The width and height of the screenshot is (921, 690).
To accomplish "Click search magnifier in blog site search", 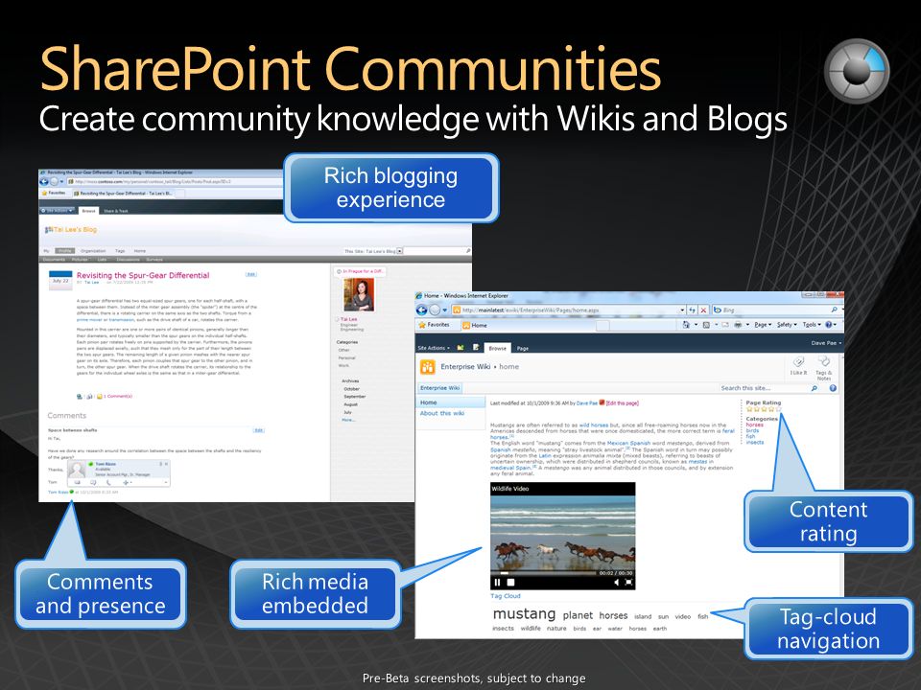I will coord(468,250).
